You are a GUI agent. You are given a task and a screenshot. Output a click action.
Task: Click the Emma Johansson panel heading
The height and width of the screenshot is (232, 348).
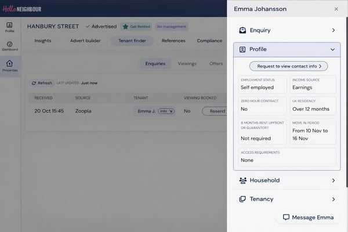(x=260, y=9)
